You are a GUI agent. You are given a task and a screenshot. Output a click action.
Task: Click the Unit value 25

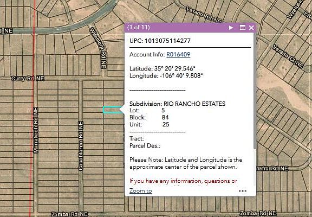coord(166,124)
